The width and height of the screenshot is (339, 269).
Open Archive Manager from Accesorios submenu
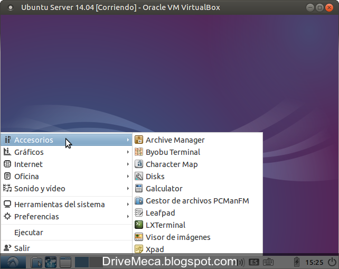tap(197, 140)
